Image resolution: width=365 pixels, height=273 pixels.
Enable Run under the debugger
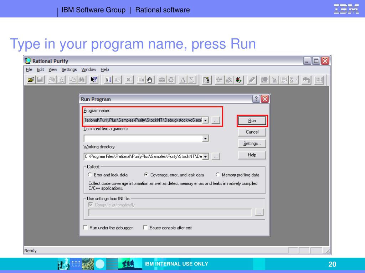85,228
